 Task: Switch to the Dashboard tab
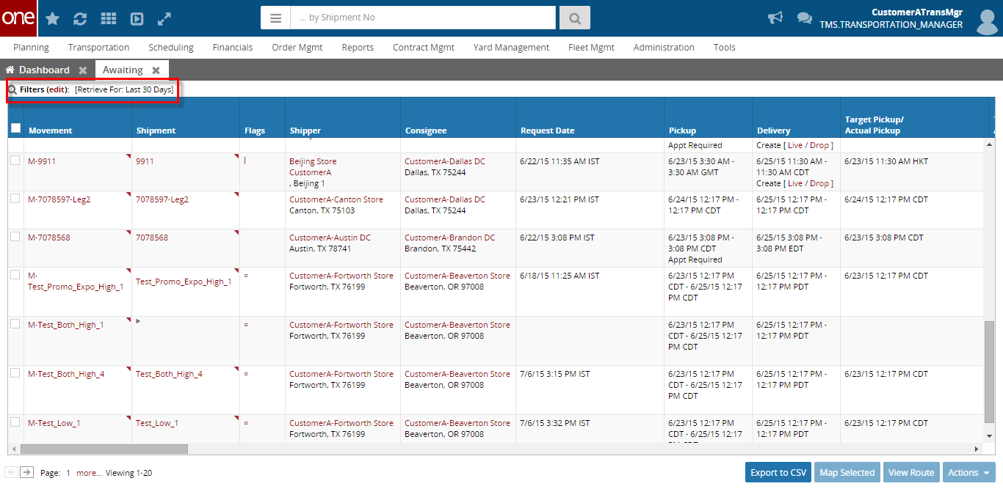coord(43,70)
